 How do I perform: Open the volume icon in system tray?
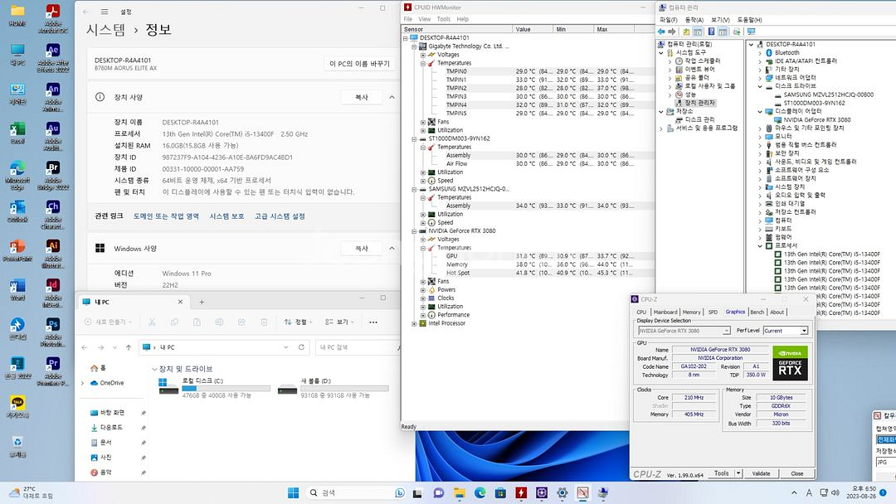pyautogui.click(x=835, y=492)
